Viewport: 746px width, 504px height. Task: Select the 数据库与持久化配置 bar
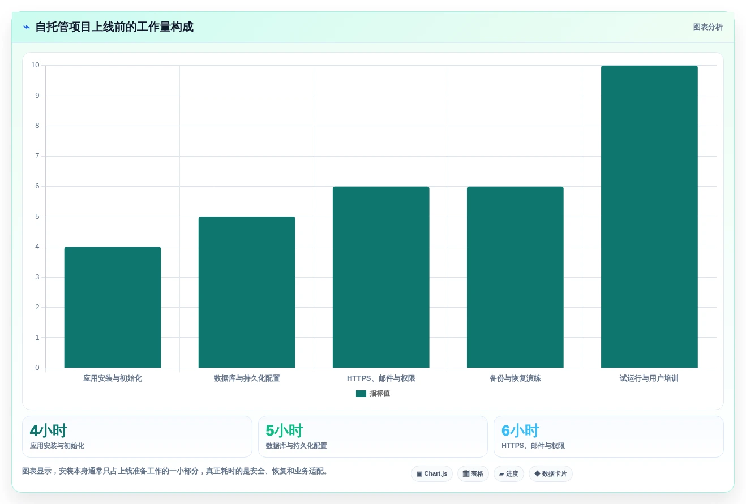point(247,292)
